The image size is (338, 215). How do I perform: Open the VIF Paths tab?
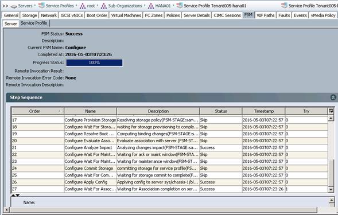tap(265, 15)
